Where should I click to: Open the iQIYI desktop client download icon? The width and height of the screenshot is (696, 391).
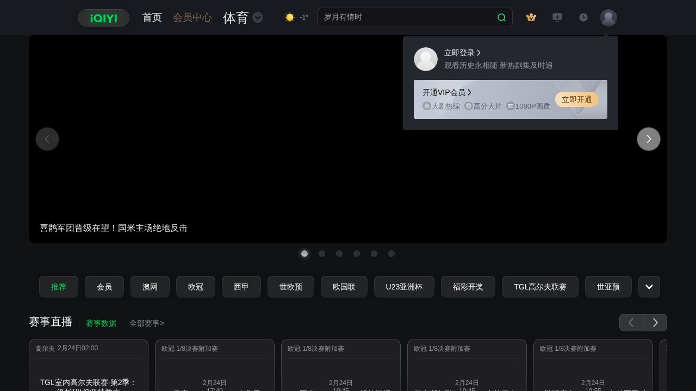[557, 17]
